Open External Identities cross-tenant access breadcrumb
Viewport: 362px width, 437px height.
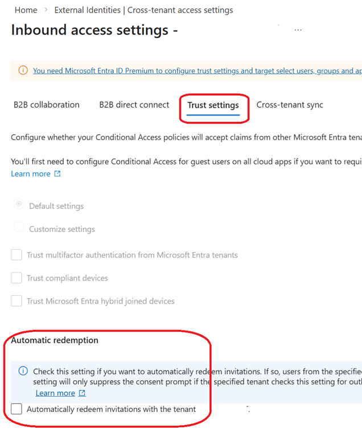click(143, 10)
